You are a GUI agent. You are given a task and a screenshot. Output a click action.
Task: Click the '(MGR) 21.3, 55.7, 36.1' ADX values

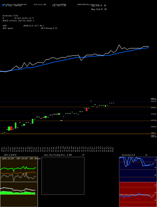33,26
